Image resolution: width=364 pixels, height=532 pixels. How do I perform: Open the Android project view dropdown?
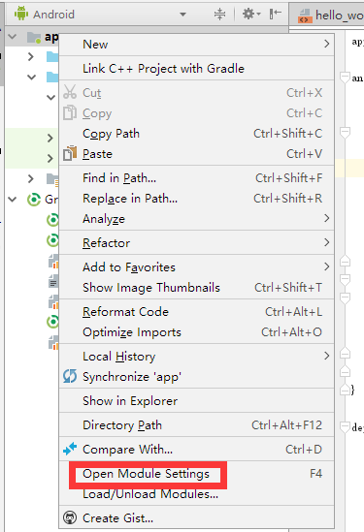182,15
